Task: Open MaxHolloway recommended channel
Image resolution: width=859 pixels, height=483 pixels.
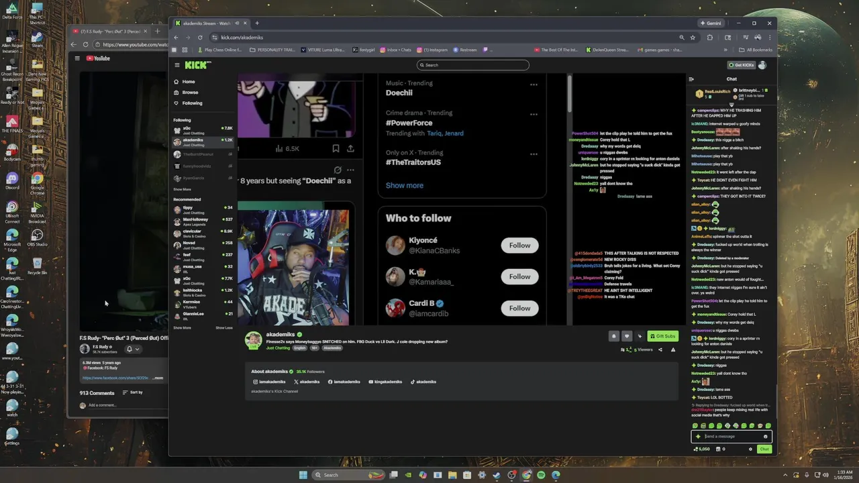Action: [x=202, y=221]
